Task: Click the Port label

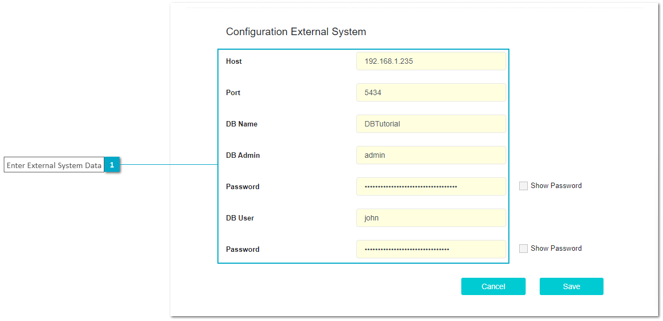Action: [x=233, y=93]
